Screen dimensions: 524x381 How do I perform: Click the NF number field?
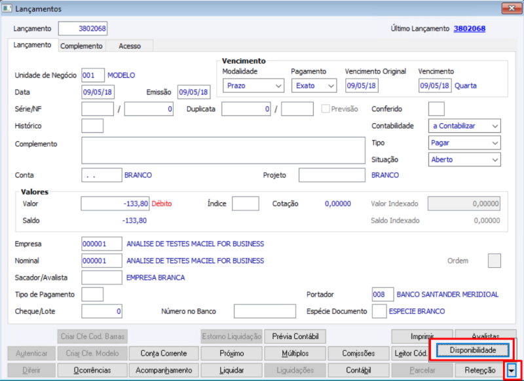(x=149, y=109)
